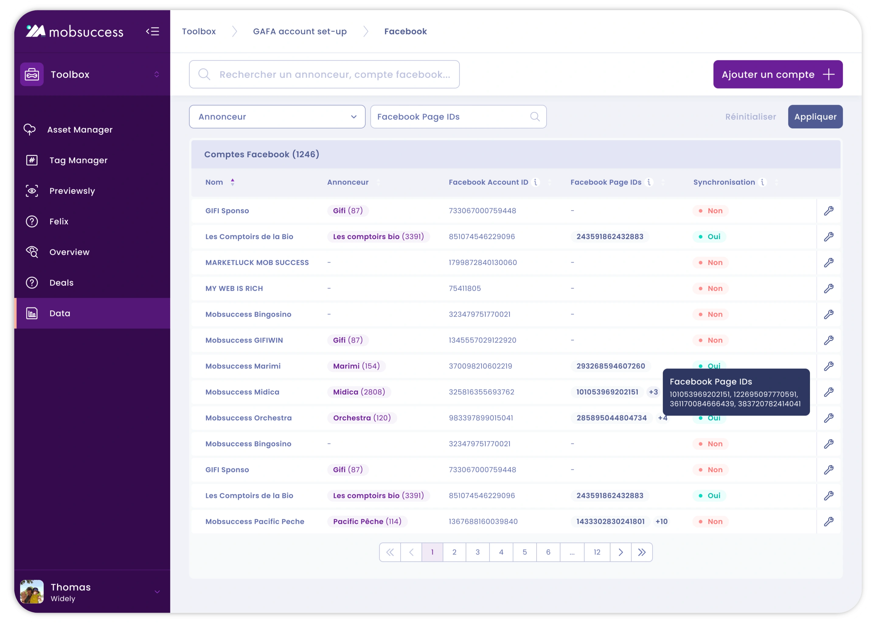Screen dimensions: 876x623
Task: Expand the Thomas user profile menu
Action: [157, 592]
